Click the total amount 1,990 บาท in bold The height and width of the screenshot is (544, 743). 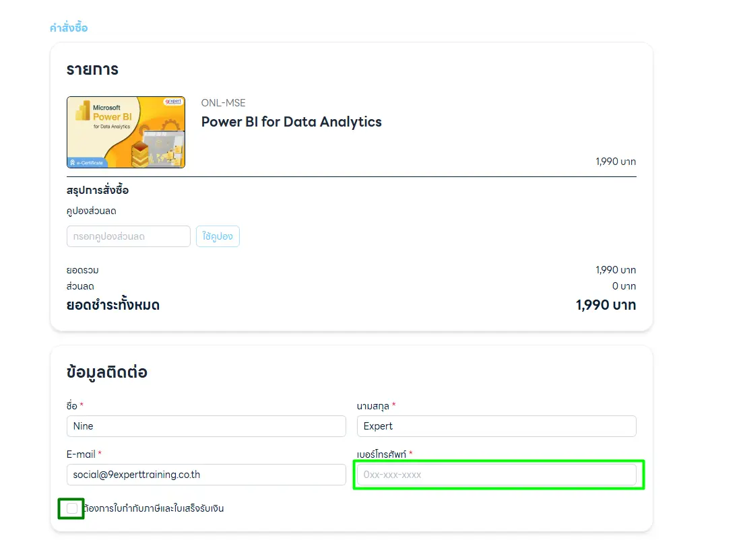pyautogui.click(x=606, y=305)
